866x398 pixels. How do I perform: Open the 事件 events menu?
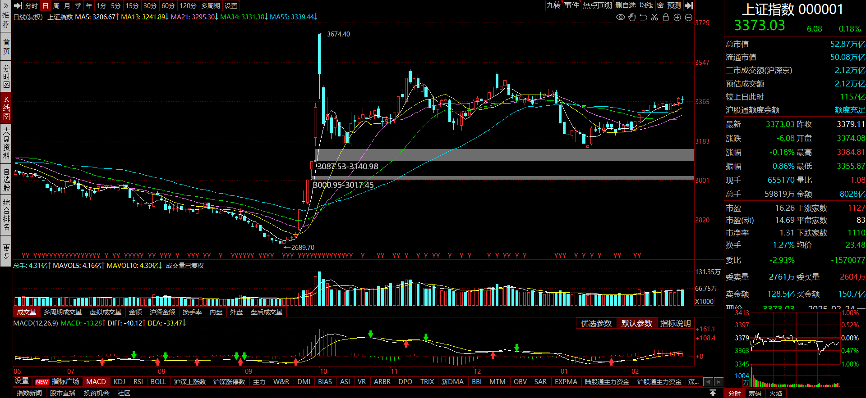(571, 5)
